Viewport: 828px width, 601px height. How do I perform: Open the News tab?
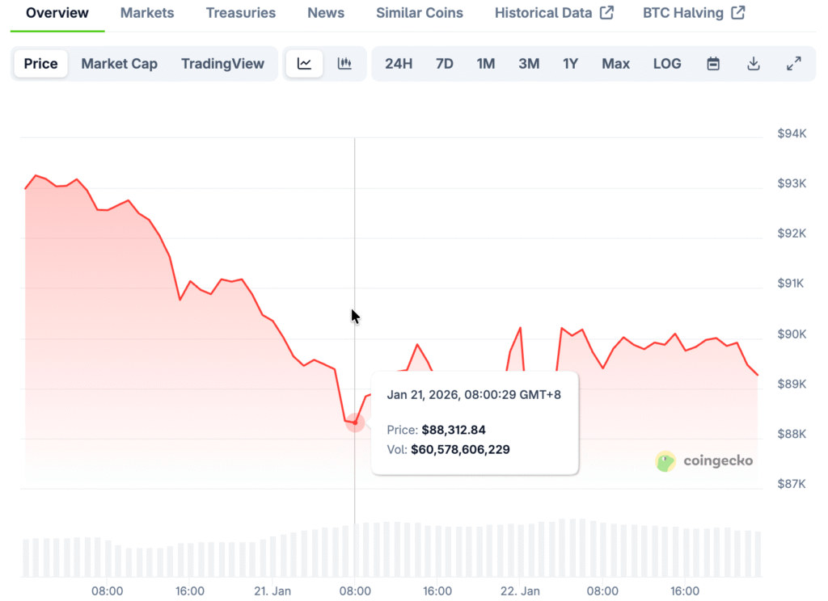tap(326, 13)
